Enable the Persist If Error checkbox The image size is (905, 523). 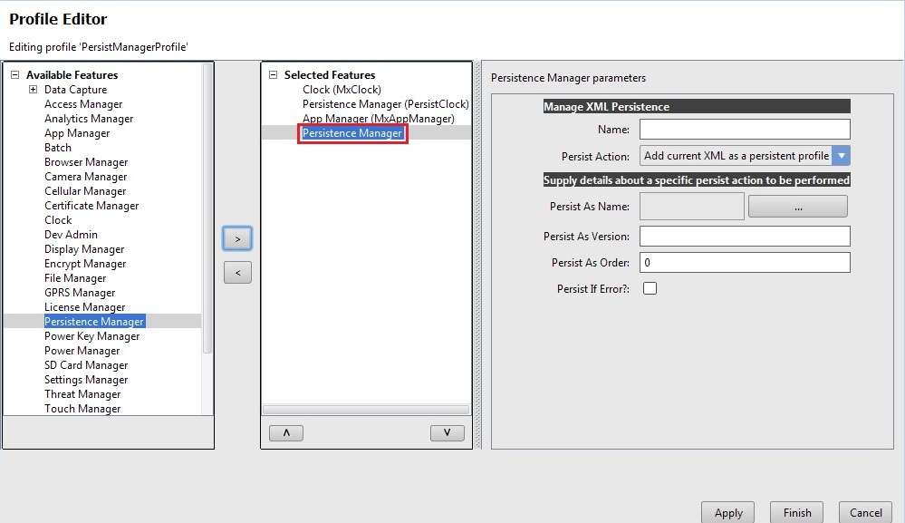(x=650, y=289)
